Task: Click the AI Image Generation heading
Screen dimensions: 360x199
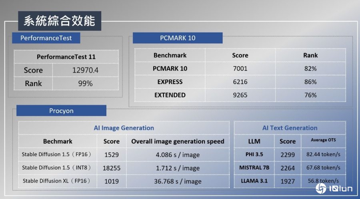Action: (x=124, y=128)
